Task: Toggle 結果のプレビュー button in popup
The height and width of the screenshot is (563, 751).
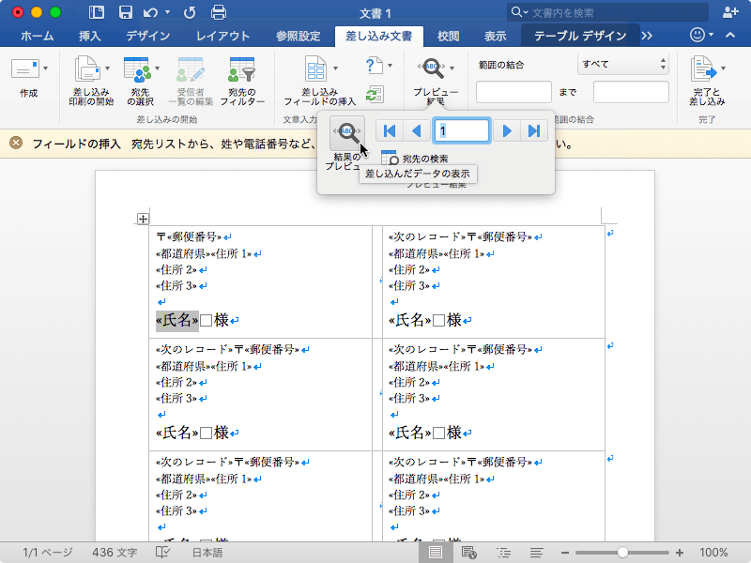Action: click(x=347, y=133)
